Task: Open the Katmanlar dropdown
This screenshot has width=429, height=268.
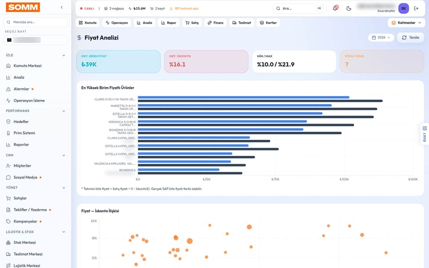Action: click(406, 23)
